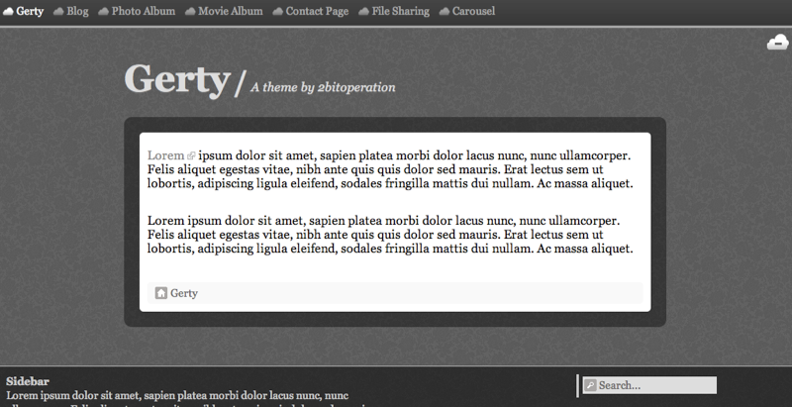This screenshot has width=792, height=407.
Task: Click the external link icon after Lorem
Action: [x=191, y=156]
